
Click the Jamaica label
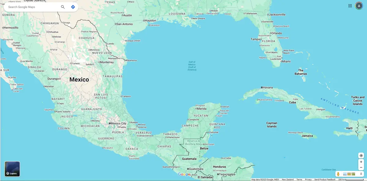tap(307, 136)
